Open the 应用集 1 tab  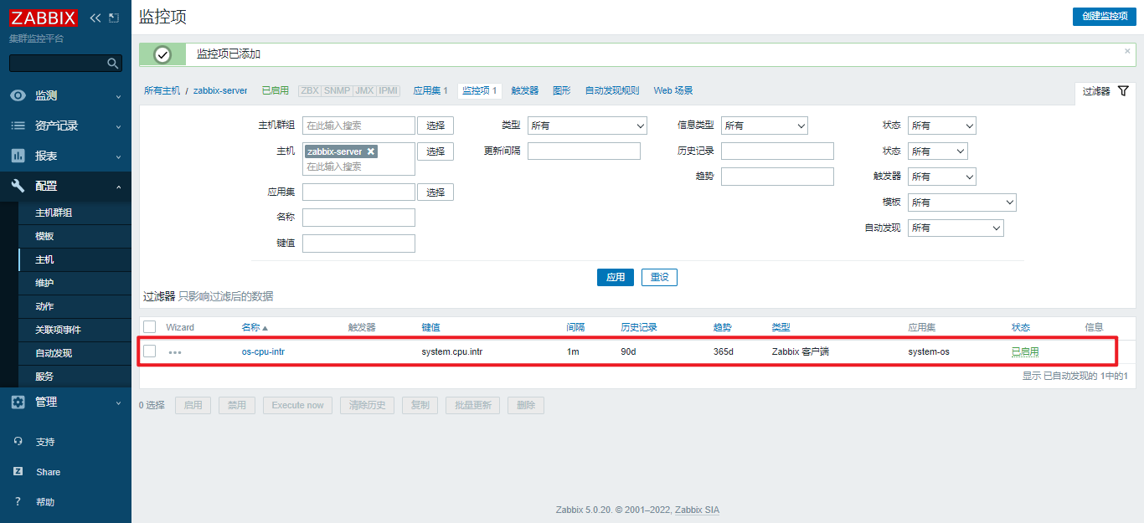(x=430, y=90)
